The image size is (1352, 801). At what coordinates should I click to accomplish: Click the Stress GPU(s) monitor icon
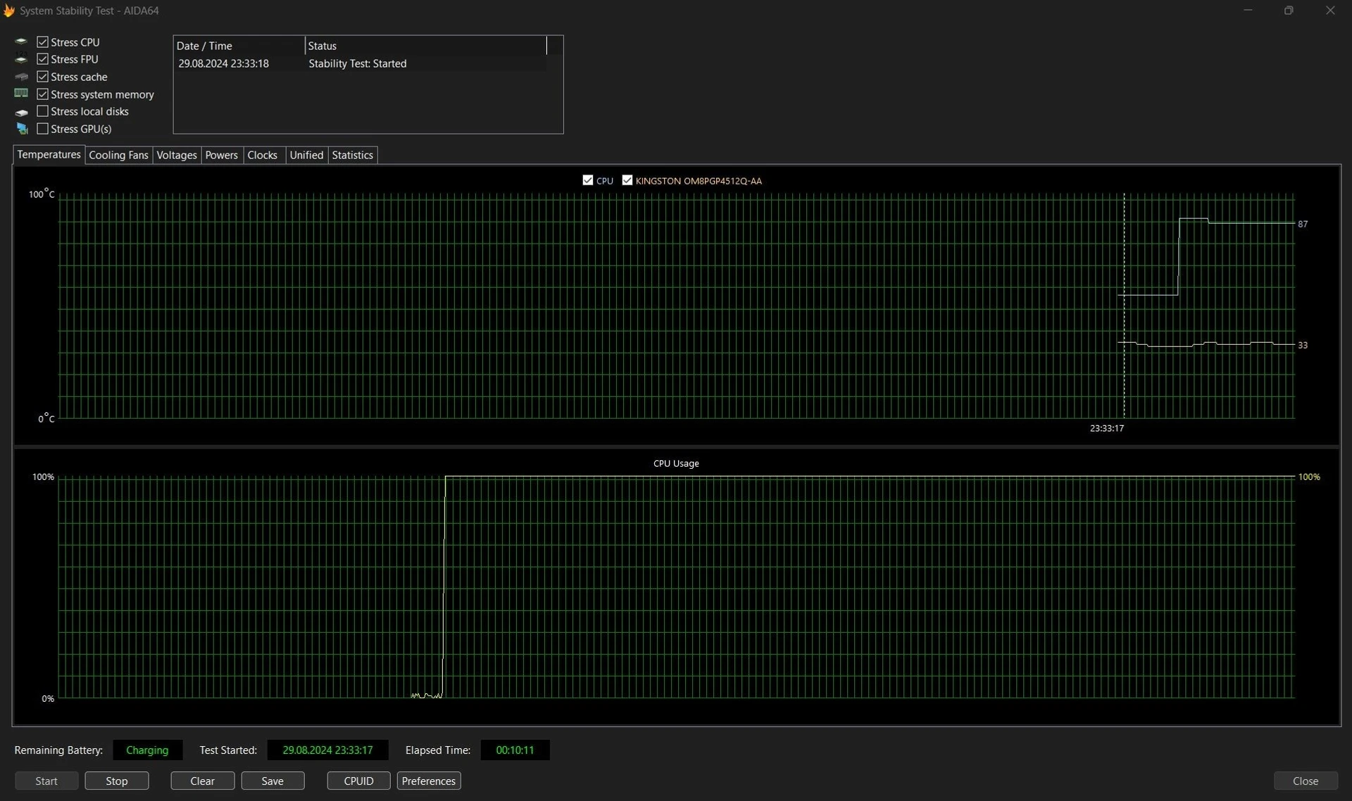click(22, 129)
